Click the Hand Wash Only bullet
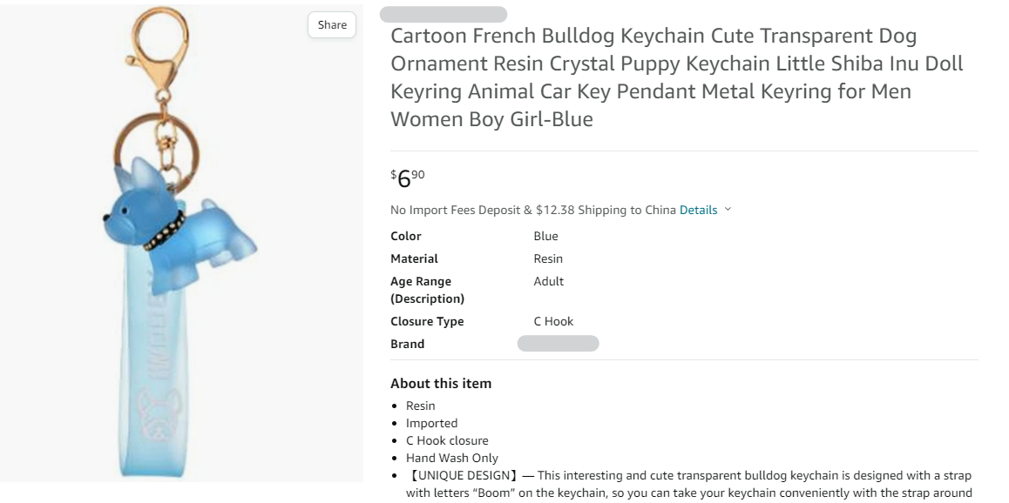 (x=452, y=458)
